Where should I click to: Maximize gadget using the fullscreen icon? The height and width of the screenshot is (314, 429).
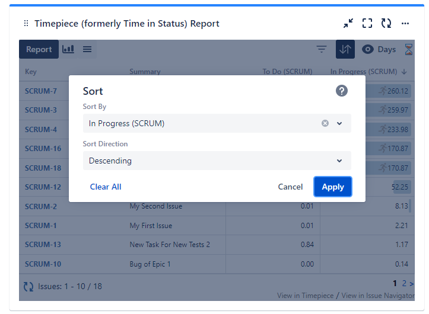(x=367, y=24)
